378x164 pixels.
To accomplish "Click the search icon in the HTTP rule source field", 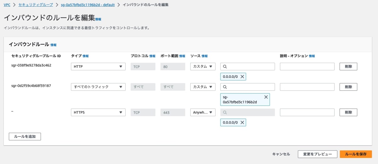I will [225, 67].
